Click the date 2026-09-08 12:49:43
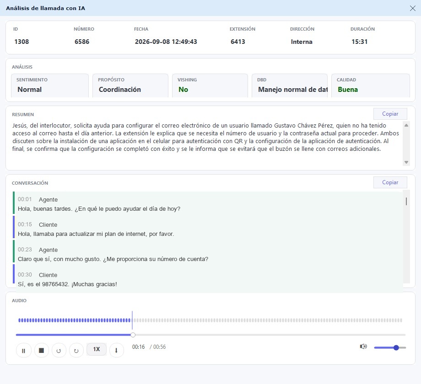The width and height of the screenshot is (421, 384). click(x=166, y=42)
